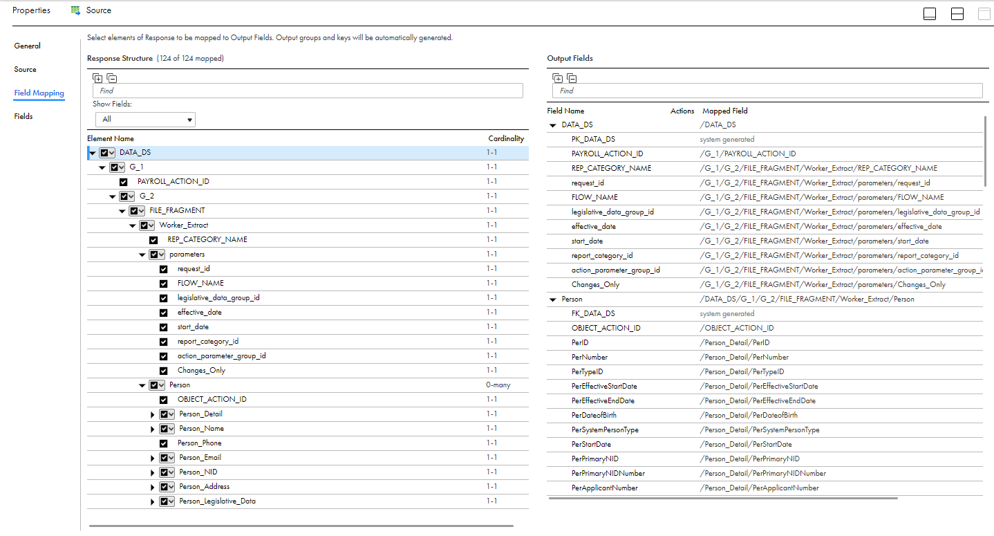The height and width of the screenshot is (536, 994).
Task: Click the Element Name column header
Action: 111,138
